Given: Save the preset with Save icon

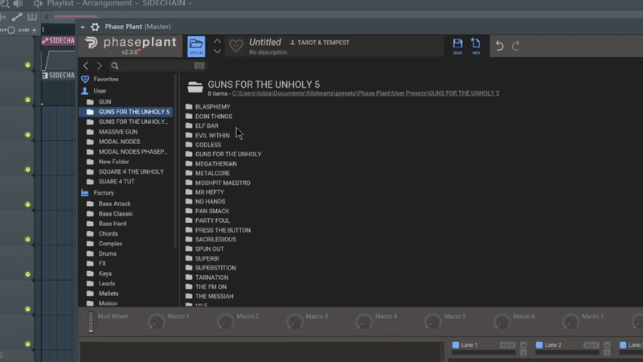Looking at the screenshot, I should pyautogui.click(x=457, y=46).
